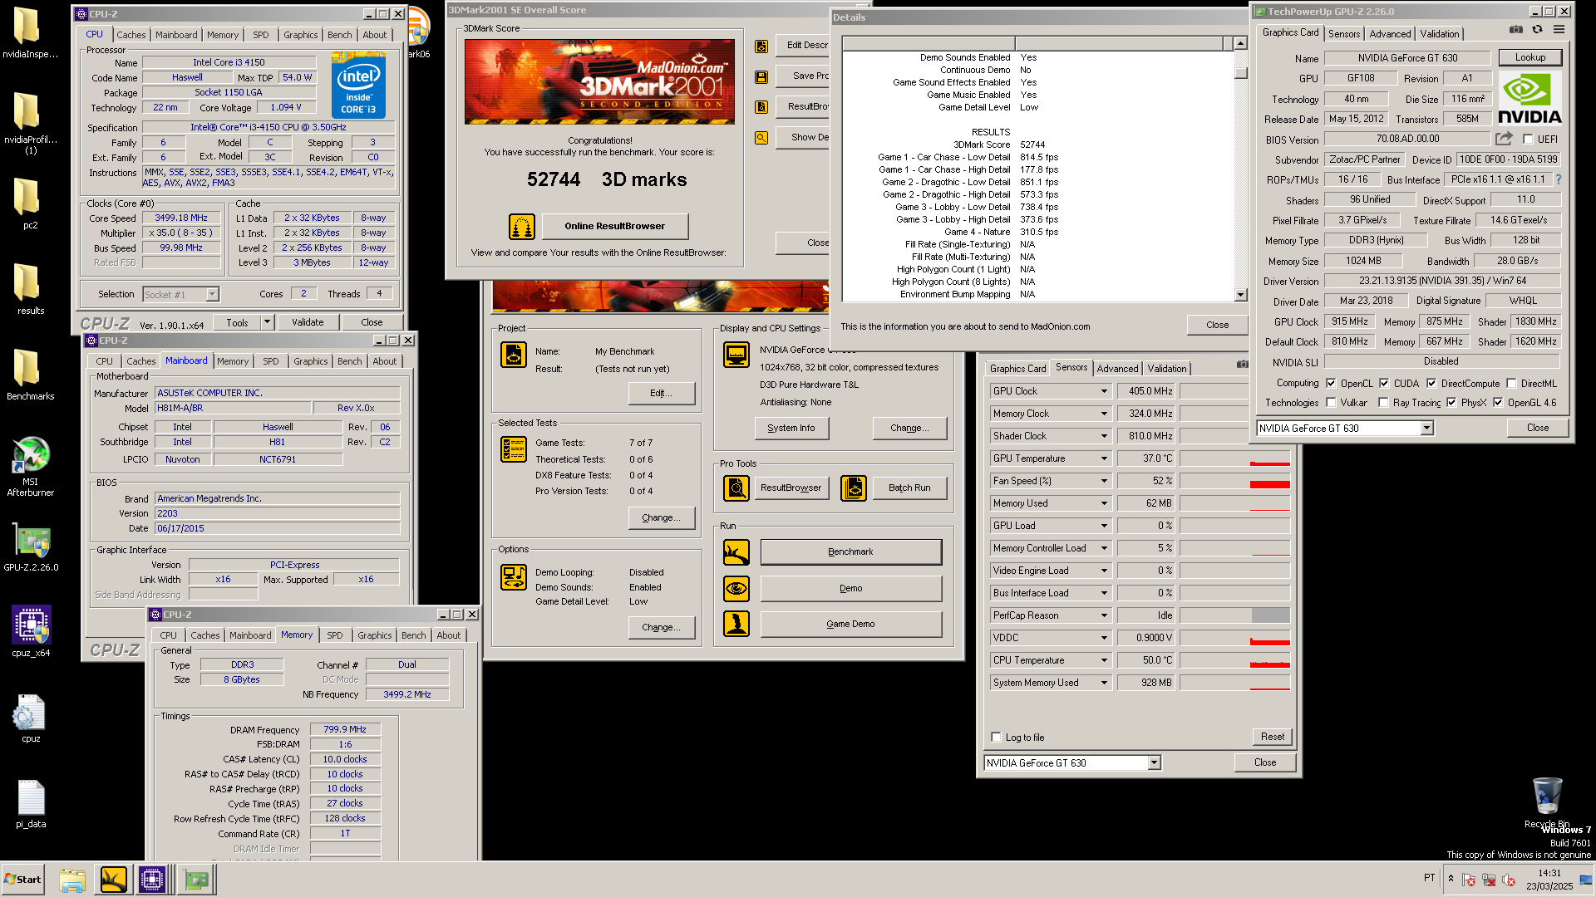Expand the Memory Clock sensor dropdown
The width and height of the screenshot is (1596, 897).
pyautogui.click(x=1104, y=414)
